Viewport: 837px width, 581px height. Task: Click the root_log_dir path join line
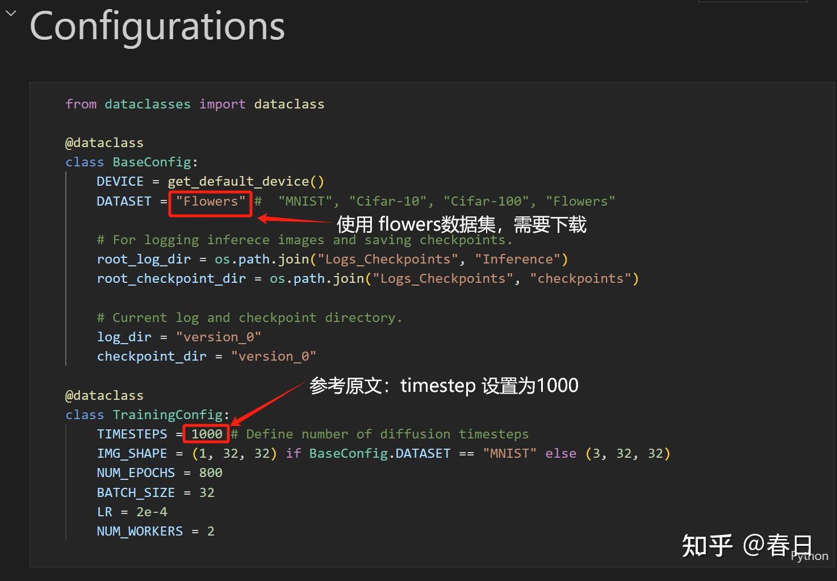332,258
